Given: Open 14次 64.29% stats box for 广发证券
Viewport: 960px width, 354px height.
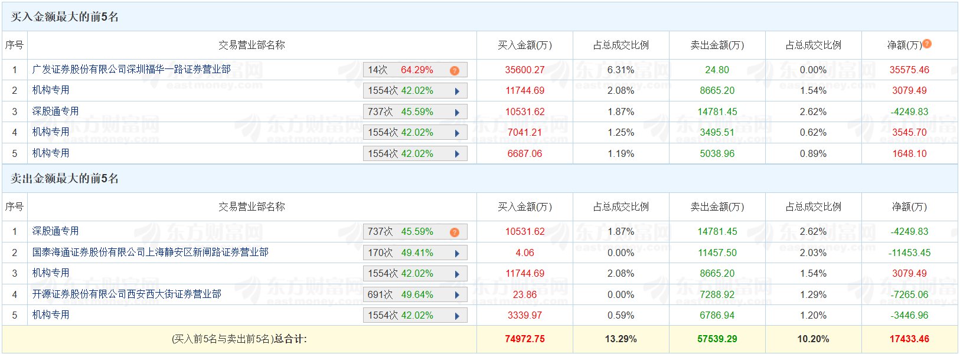Looking at the screenshot, I should click(414, 70).
